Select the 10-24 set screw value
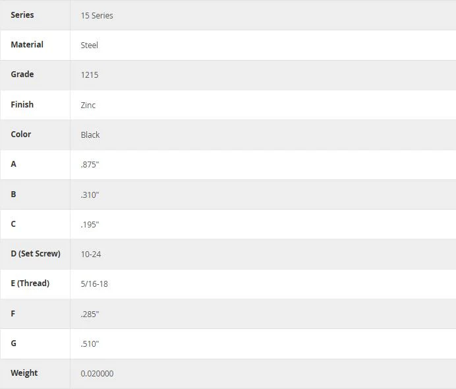The image size is (456, 389). 91,254
